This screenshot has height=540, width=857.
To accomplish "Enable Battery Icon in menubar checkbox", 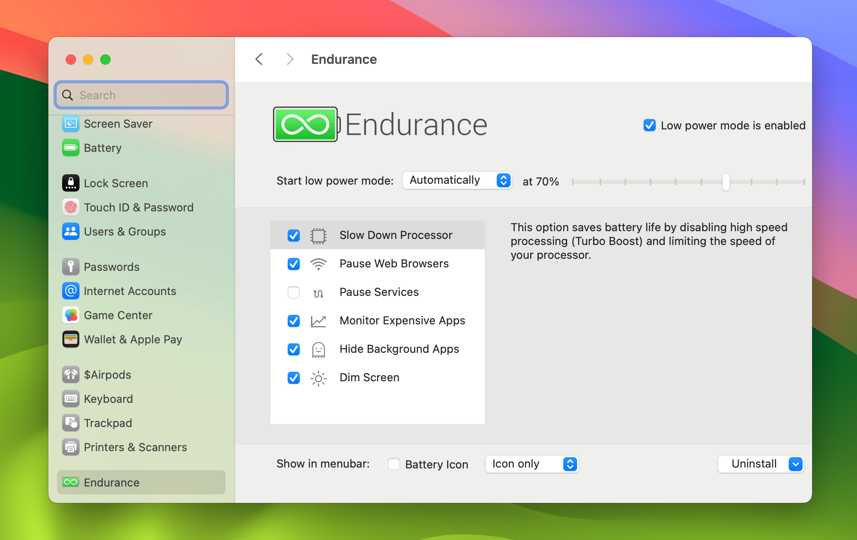I will coord(394,464).
